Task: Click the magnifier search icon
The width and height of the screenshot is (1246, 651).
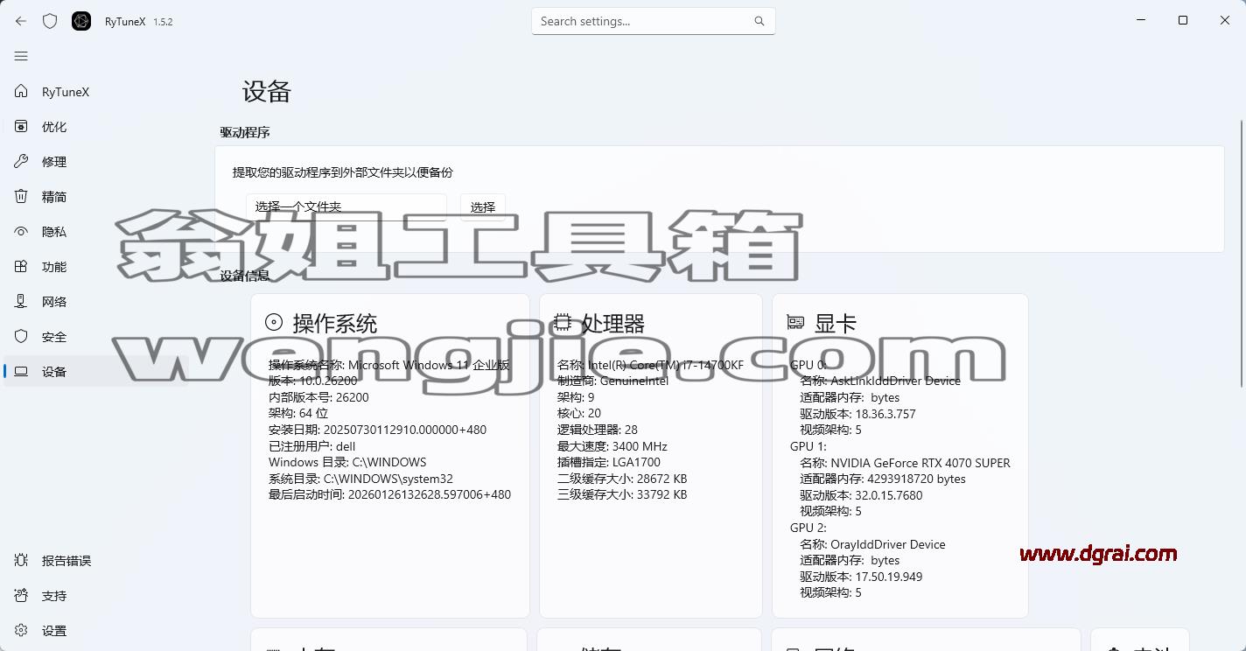Action: click(x=759, y=21)
